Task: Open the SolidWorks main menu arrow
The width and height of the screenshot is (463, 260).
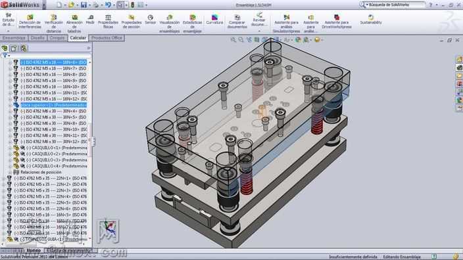Action: coord(44,5)
